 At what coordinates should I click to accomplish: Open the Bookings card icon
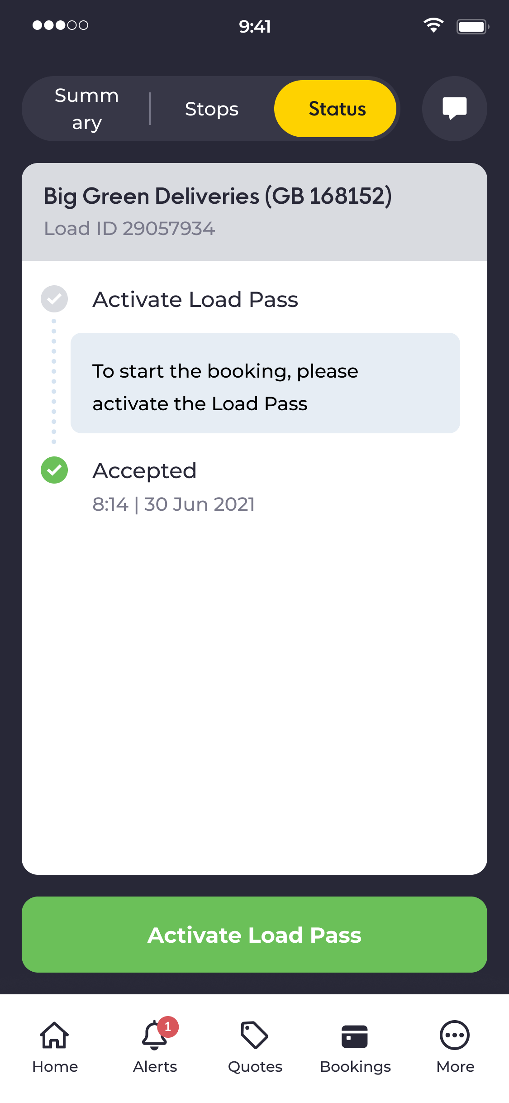355,1036
